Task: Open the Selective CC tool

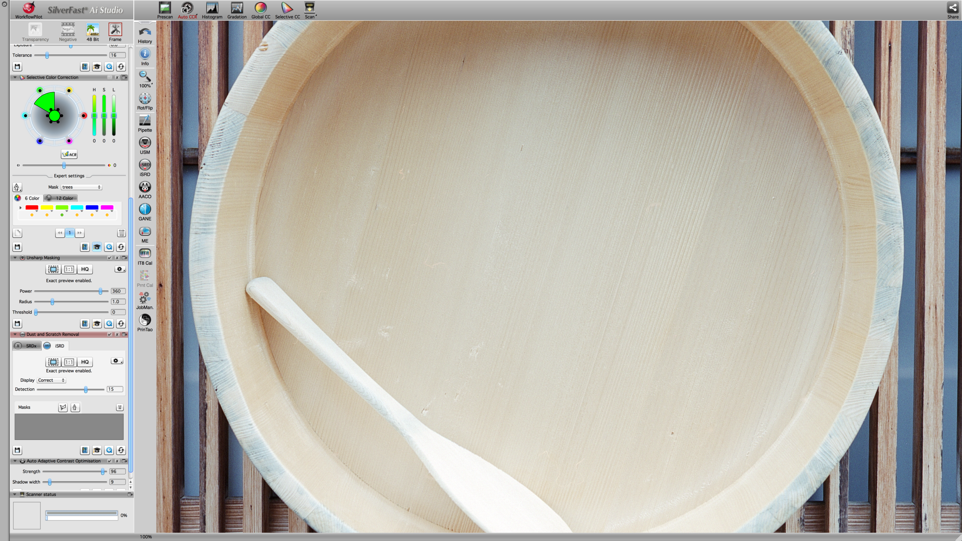Action: click(287, 10)
